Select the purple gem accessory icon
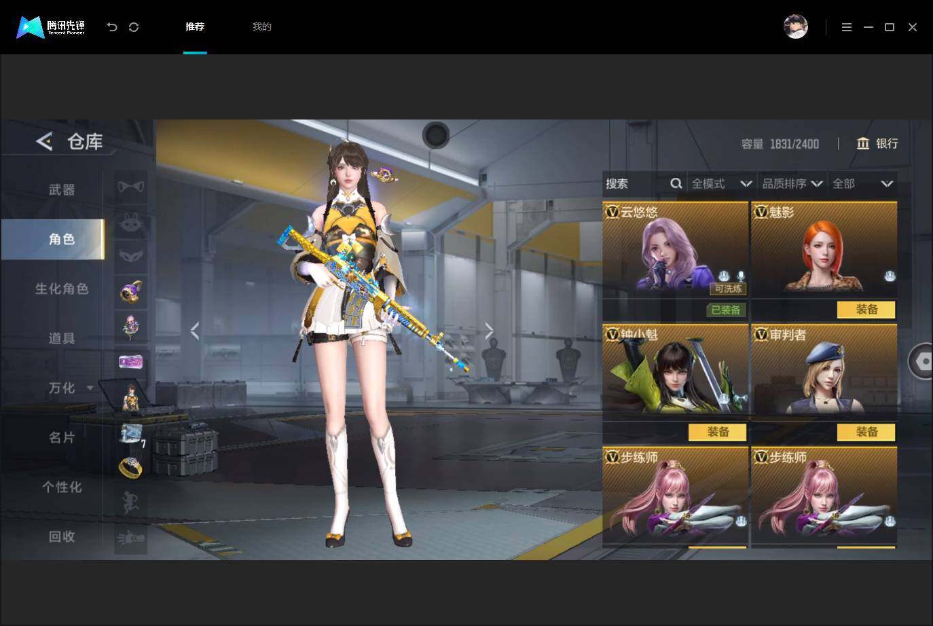This screenshot has width=933, height=626. tap(130, 290)
